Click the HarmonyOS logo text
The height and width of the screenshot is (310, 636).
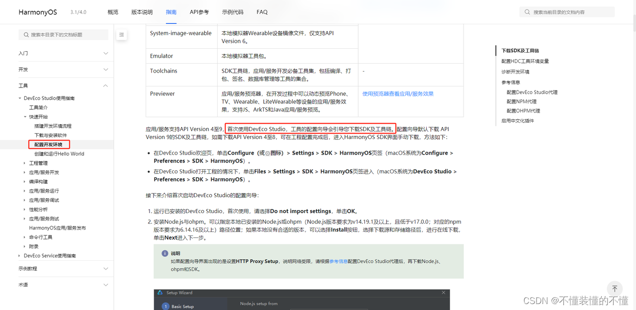tap(39, 12)
